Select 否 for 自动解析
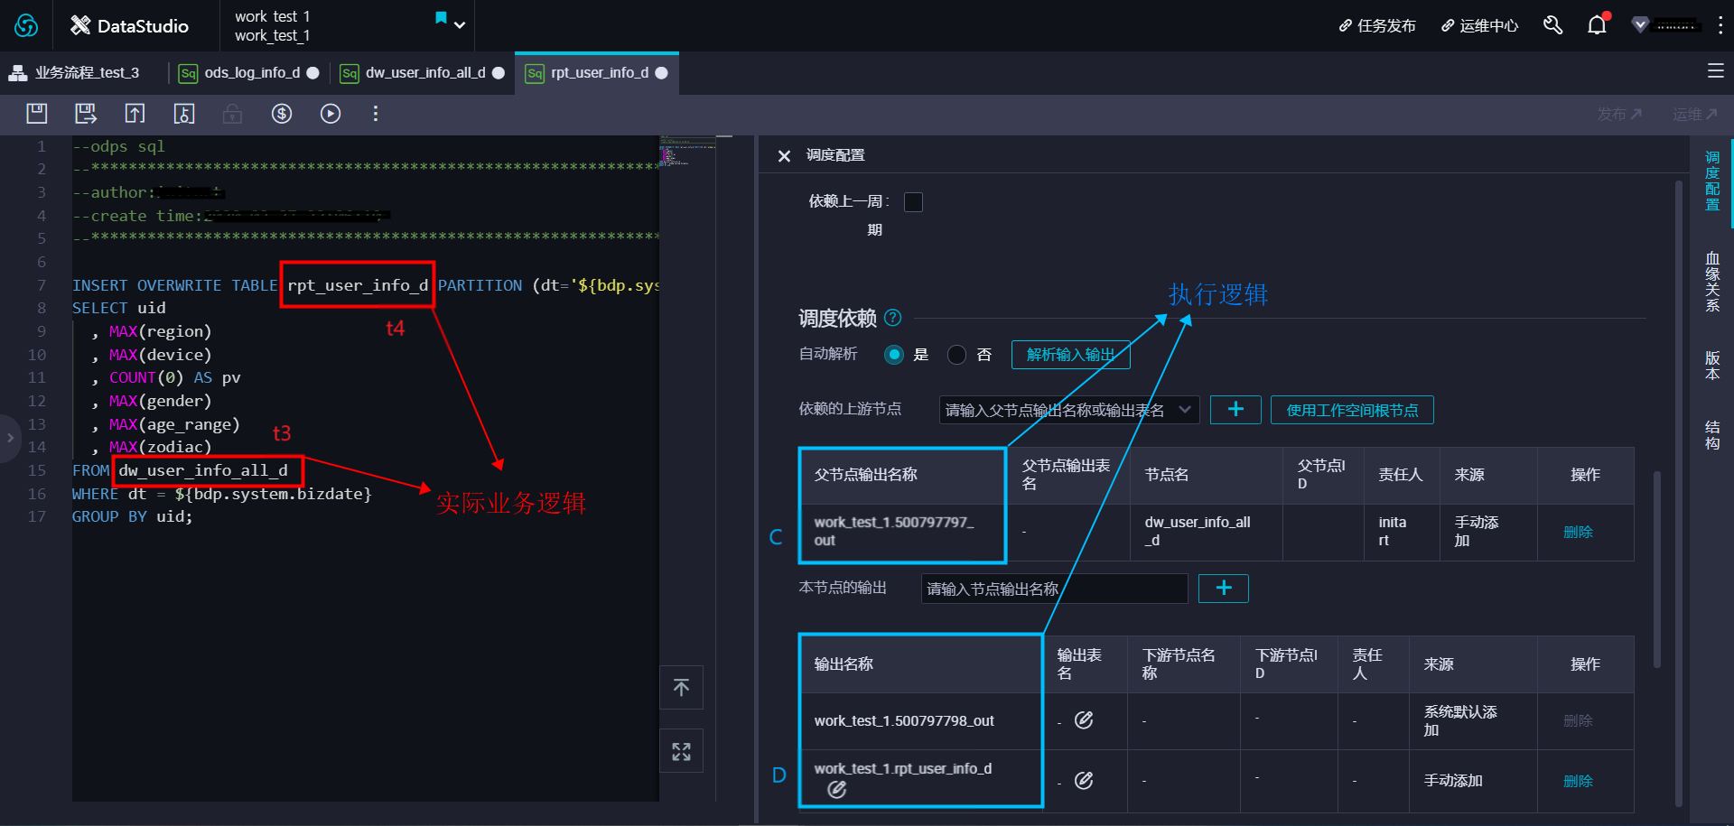 [956, 355]
